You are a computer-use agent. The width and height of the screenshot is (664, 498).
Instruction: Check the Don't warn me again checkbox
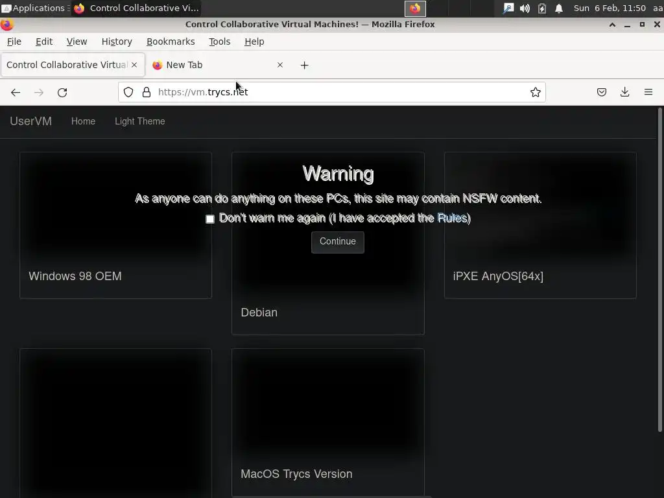[x=210, y=219]
